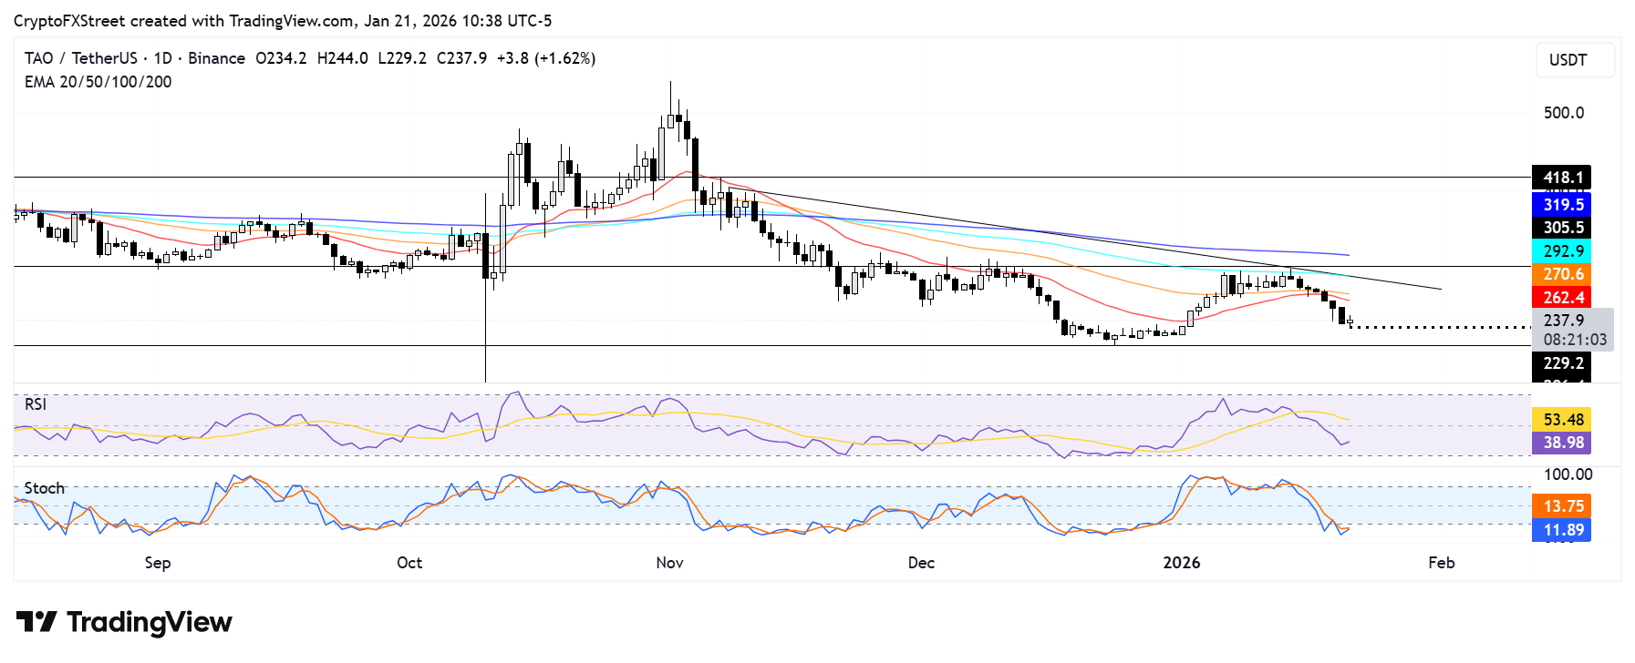Click the orange 270.6 EMA price tag
Image resolution: width=1635 pixels, height=663 pixels.
coord(1562,274)
